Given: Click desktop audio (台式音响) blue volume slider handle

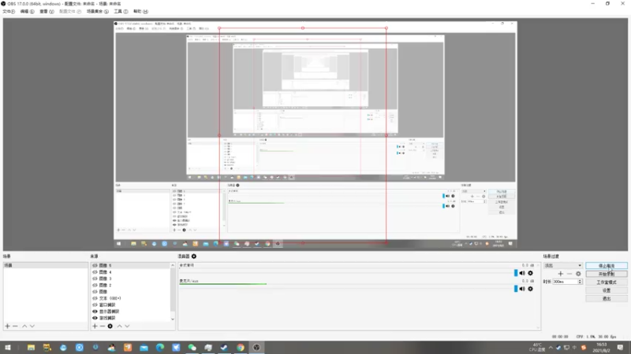Looking at the screenshot, I should [x=516, y=273].
